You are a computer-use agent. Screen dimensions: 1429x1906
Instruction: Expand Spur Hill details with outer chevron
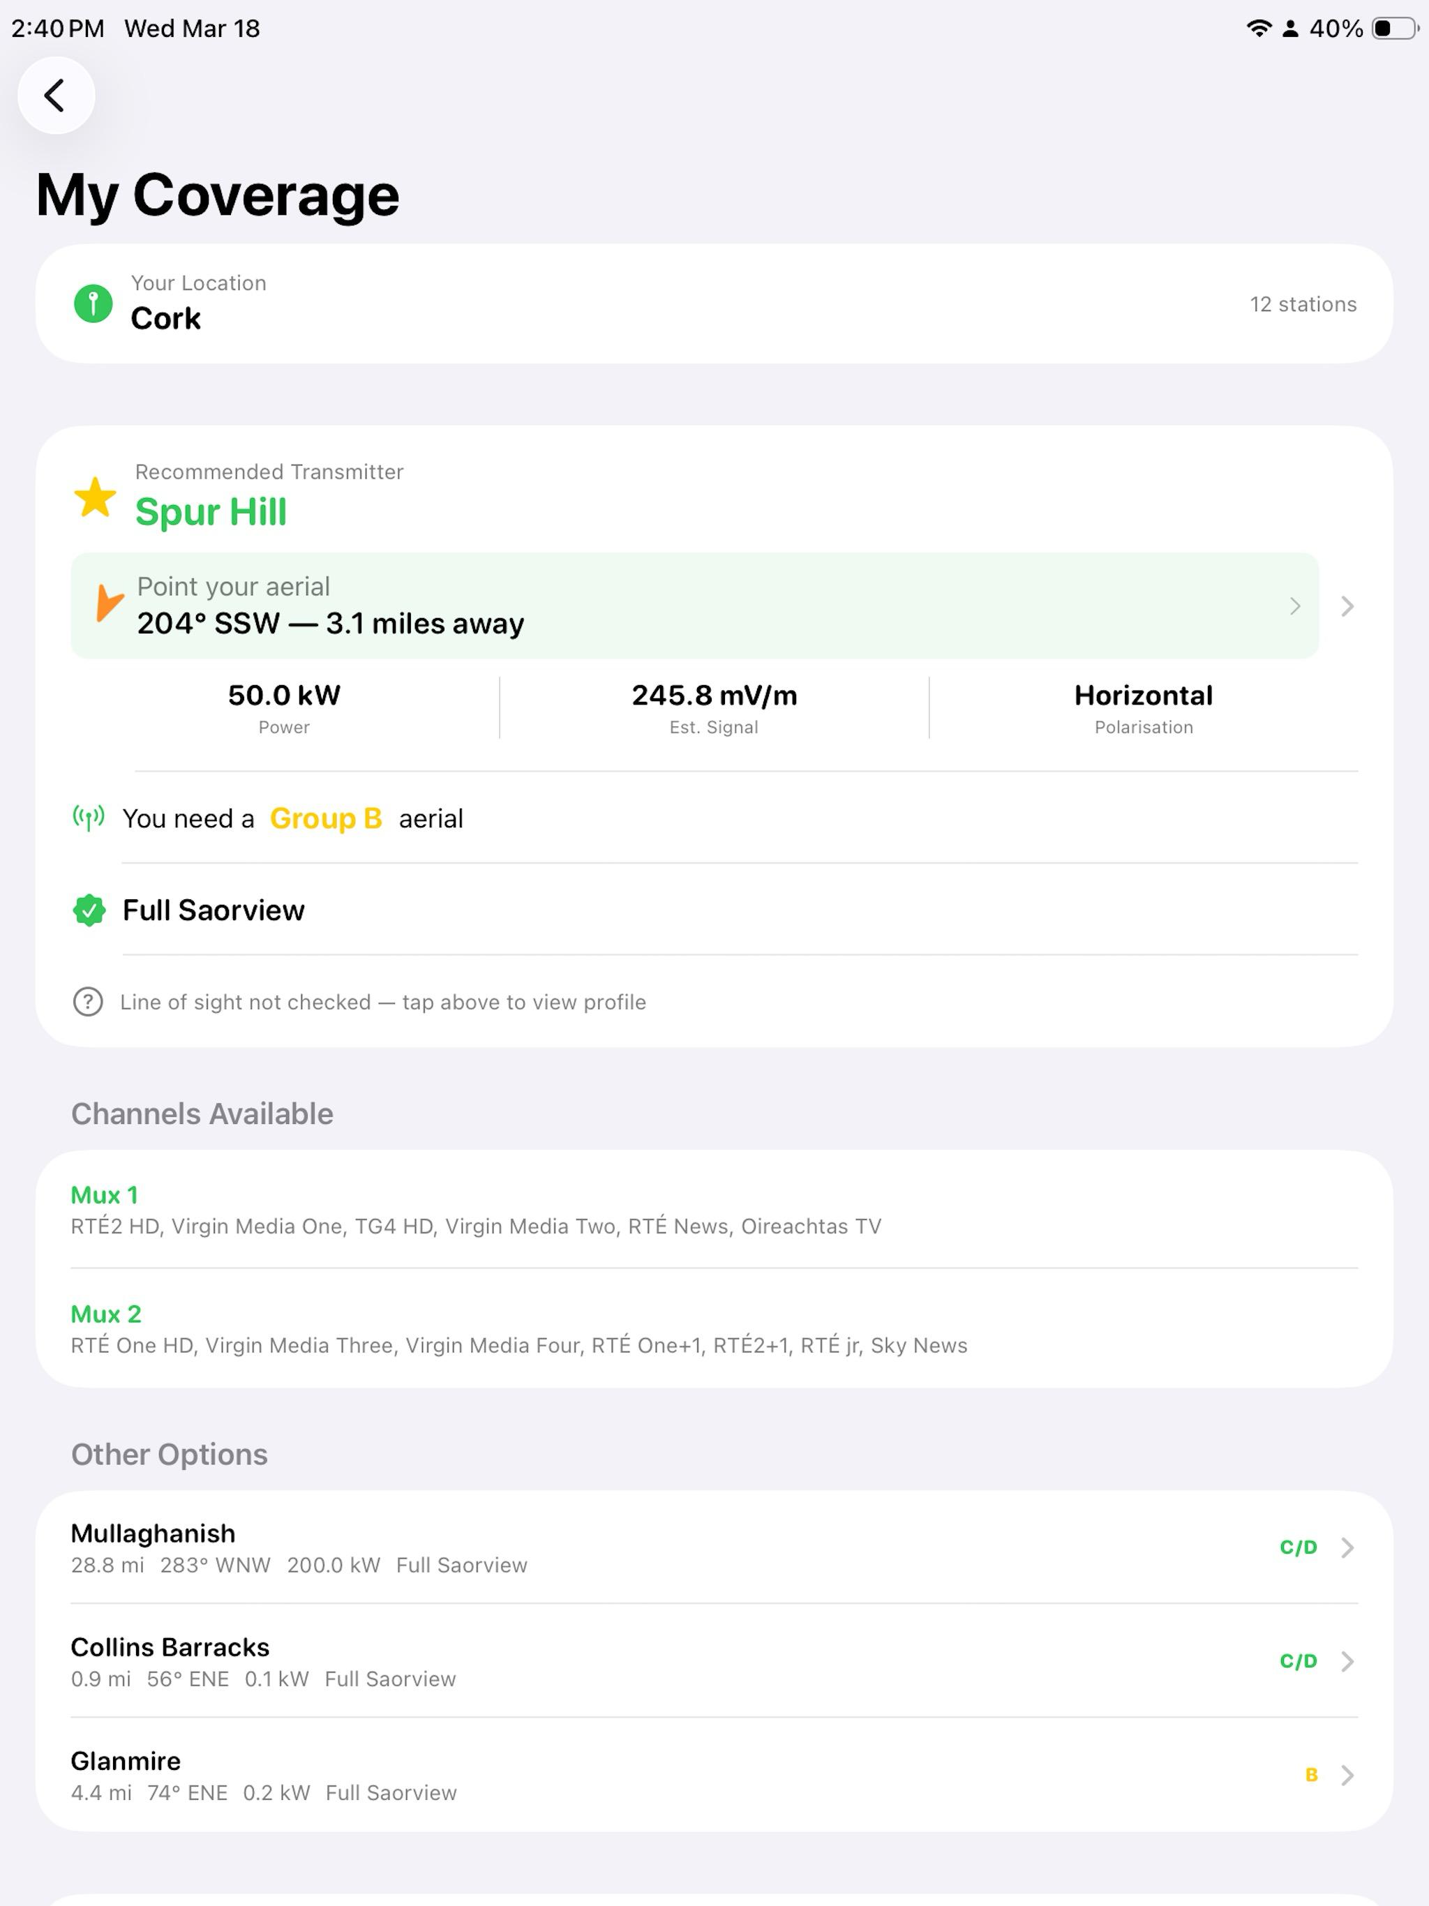click(1348, 606)
